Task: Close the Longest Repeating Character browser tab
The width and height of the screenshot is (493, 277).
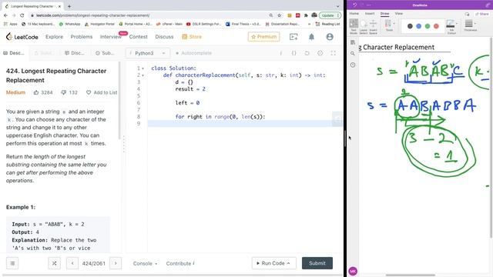Action: coord(59,6)
